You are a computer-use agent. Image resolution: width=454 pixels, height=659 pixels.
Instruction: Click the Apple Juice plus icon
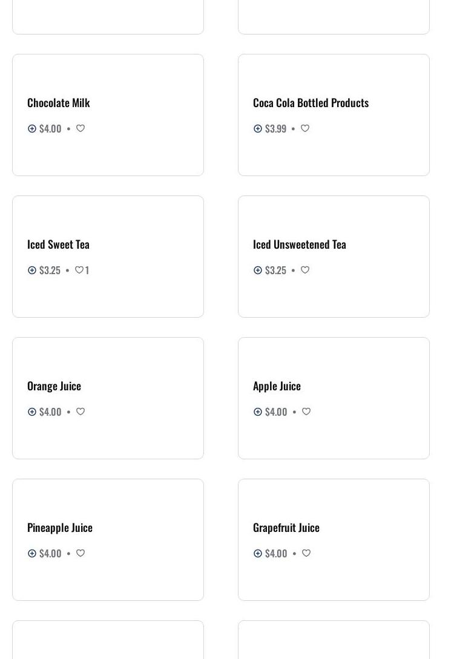(x=258, y=411)
